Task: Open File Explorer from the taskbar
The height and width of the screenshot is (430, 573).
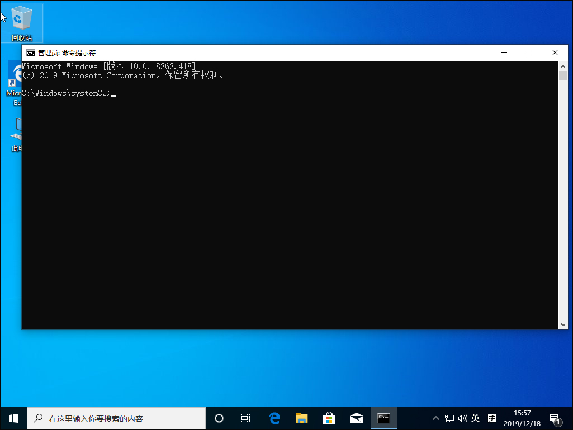Action: tap(302, 418)
